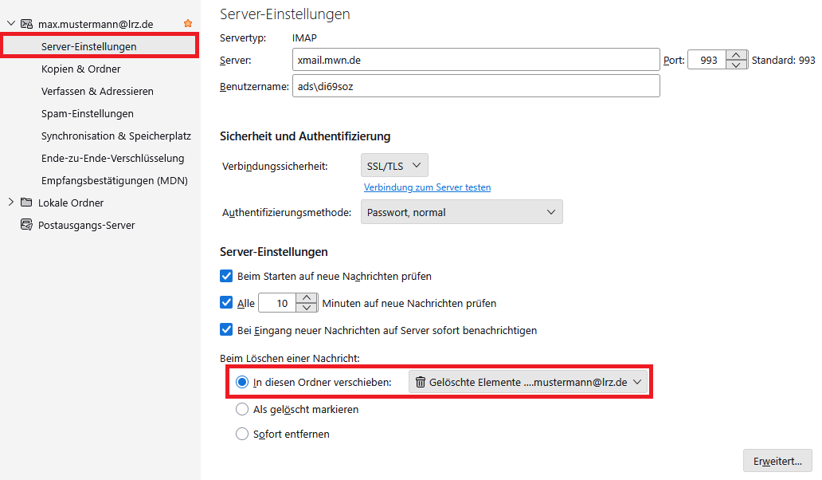822x480 pixels.
Task: Select the "Sofort entfernen" radio button
Action: tap(241, 434)
